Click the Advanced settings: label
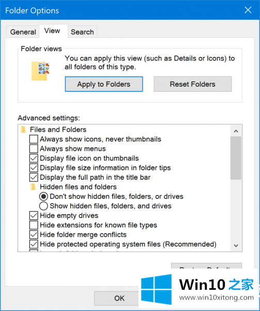 tap(49, 118)
